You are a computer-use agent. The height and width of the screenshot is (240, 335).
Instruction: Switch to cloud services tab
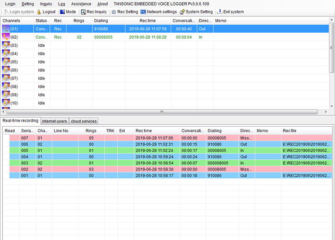(x=84, y=121)
